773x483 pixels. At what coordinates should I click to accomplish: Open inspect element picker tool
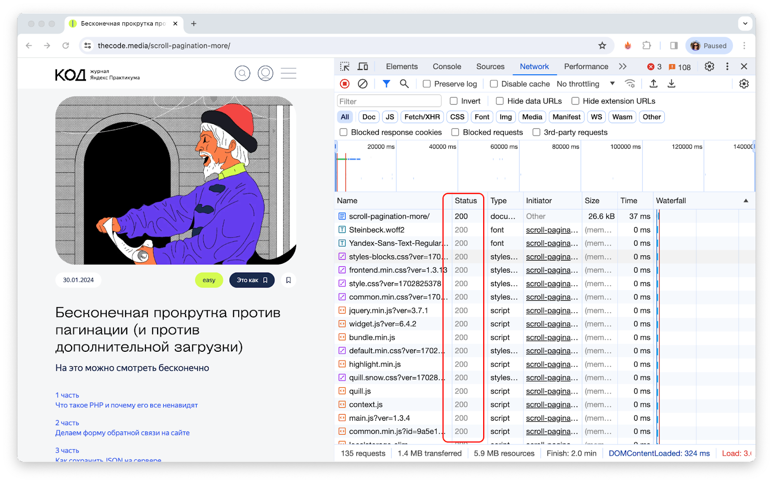tap(344, 67)
